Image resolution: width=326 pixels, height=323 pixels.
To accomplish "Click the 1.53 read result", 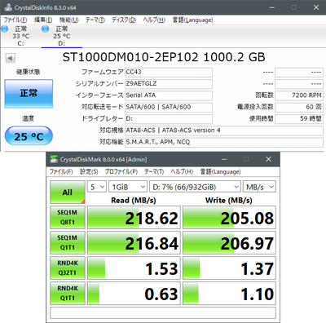I will click(x=134, y=268).
